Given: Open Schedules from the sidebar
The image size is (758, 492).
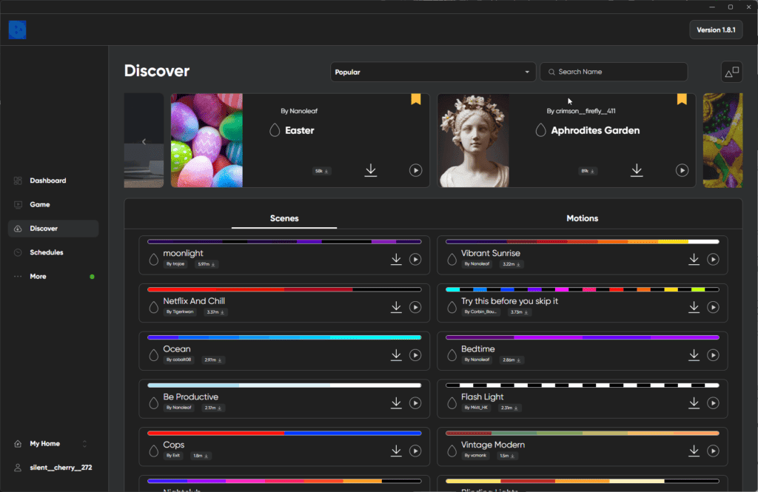Looking at the screenshot, I should 46,252.
